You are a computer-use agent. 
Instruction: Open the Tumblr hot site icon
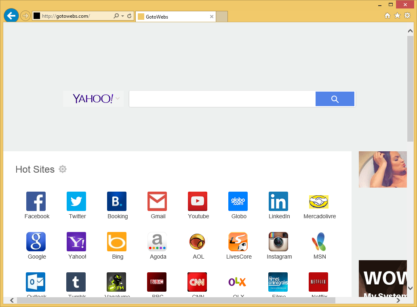(76, 282)
